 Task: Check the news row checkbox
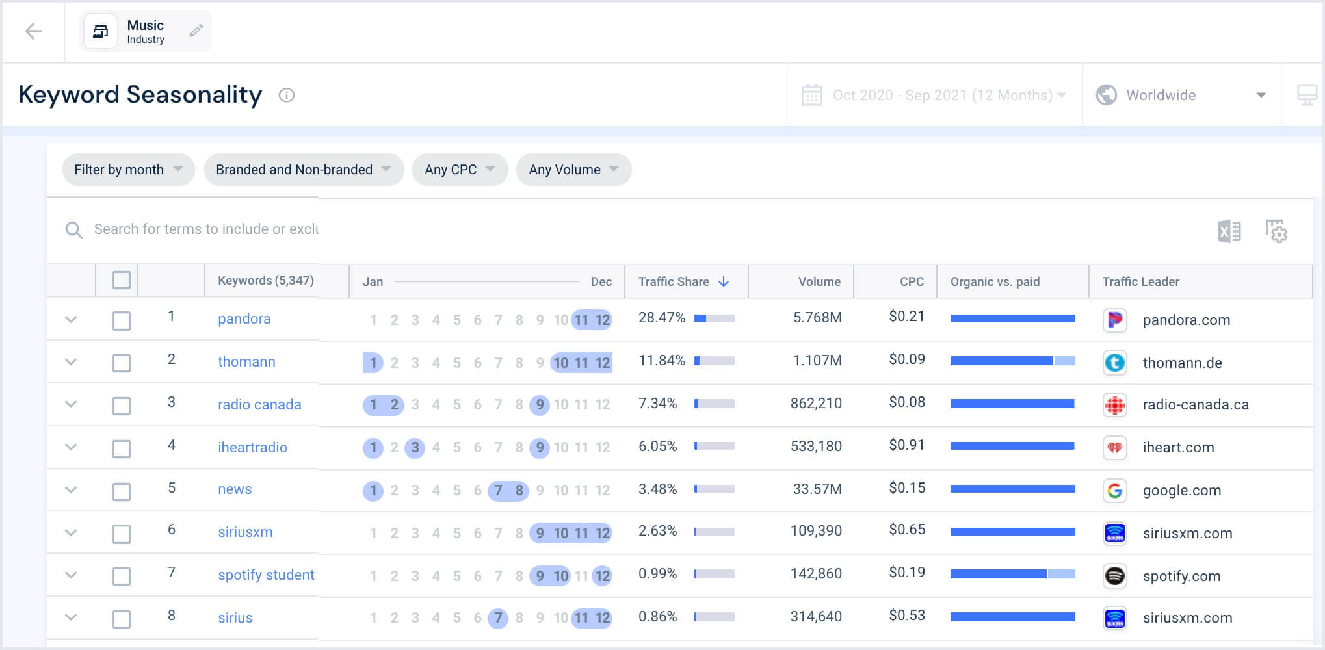click(x=122, y=492)
